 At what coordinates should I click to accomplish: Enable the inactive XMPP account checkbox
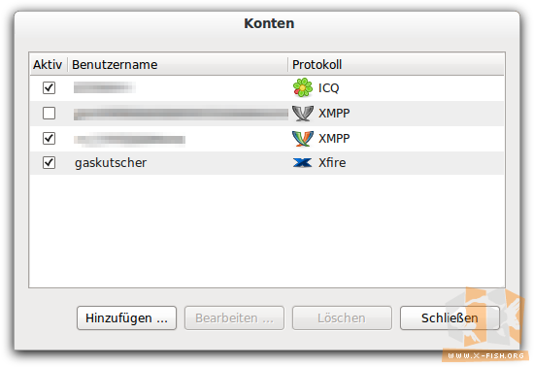tap(49, 113)
